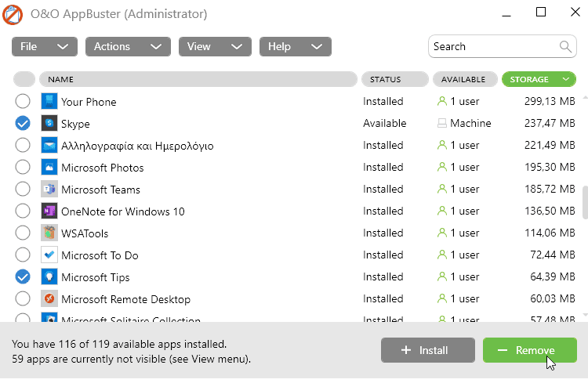The width and height of the screenshot is (588, 383).
Task: Tick the Microsoft Remote Desktop checkbox
Action: (23, 298)
